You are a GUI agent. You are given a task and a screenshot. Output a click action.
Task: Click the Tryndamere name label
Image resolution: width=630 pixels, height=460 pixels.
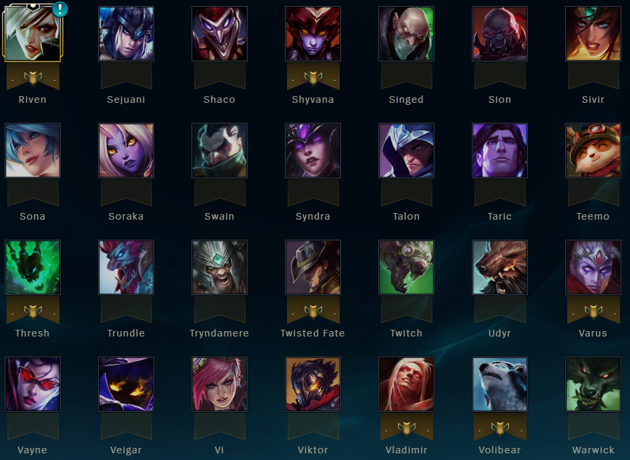220,333
